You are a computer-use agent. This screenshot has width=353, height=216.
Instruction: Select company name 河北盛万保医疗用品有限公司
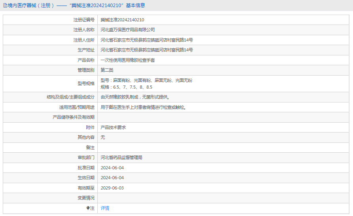pyautogui.click(x=128, y=30)
